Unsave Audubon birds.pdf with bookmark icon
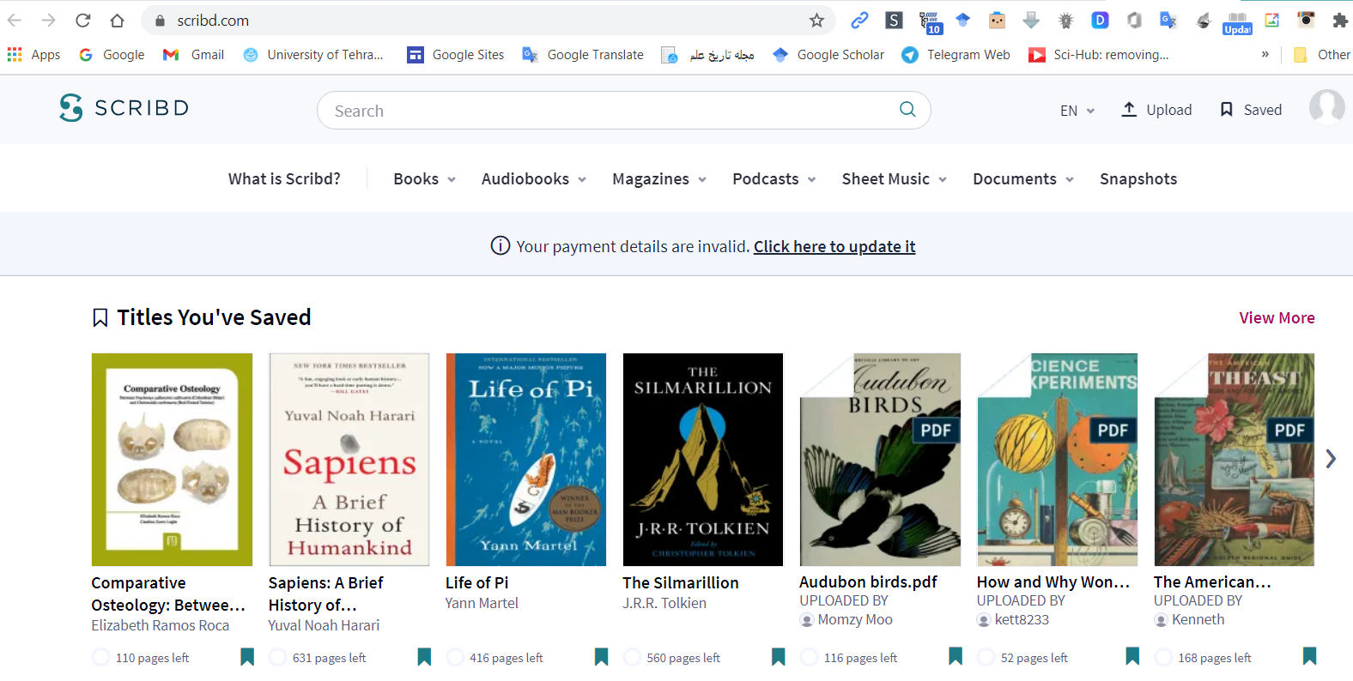 (956, 657)
